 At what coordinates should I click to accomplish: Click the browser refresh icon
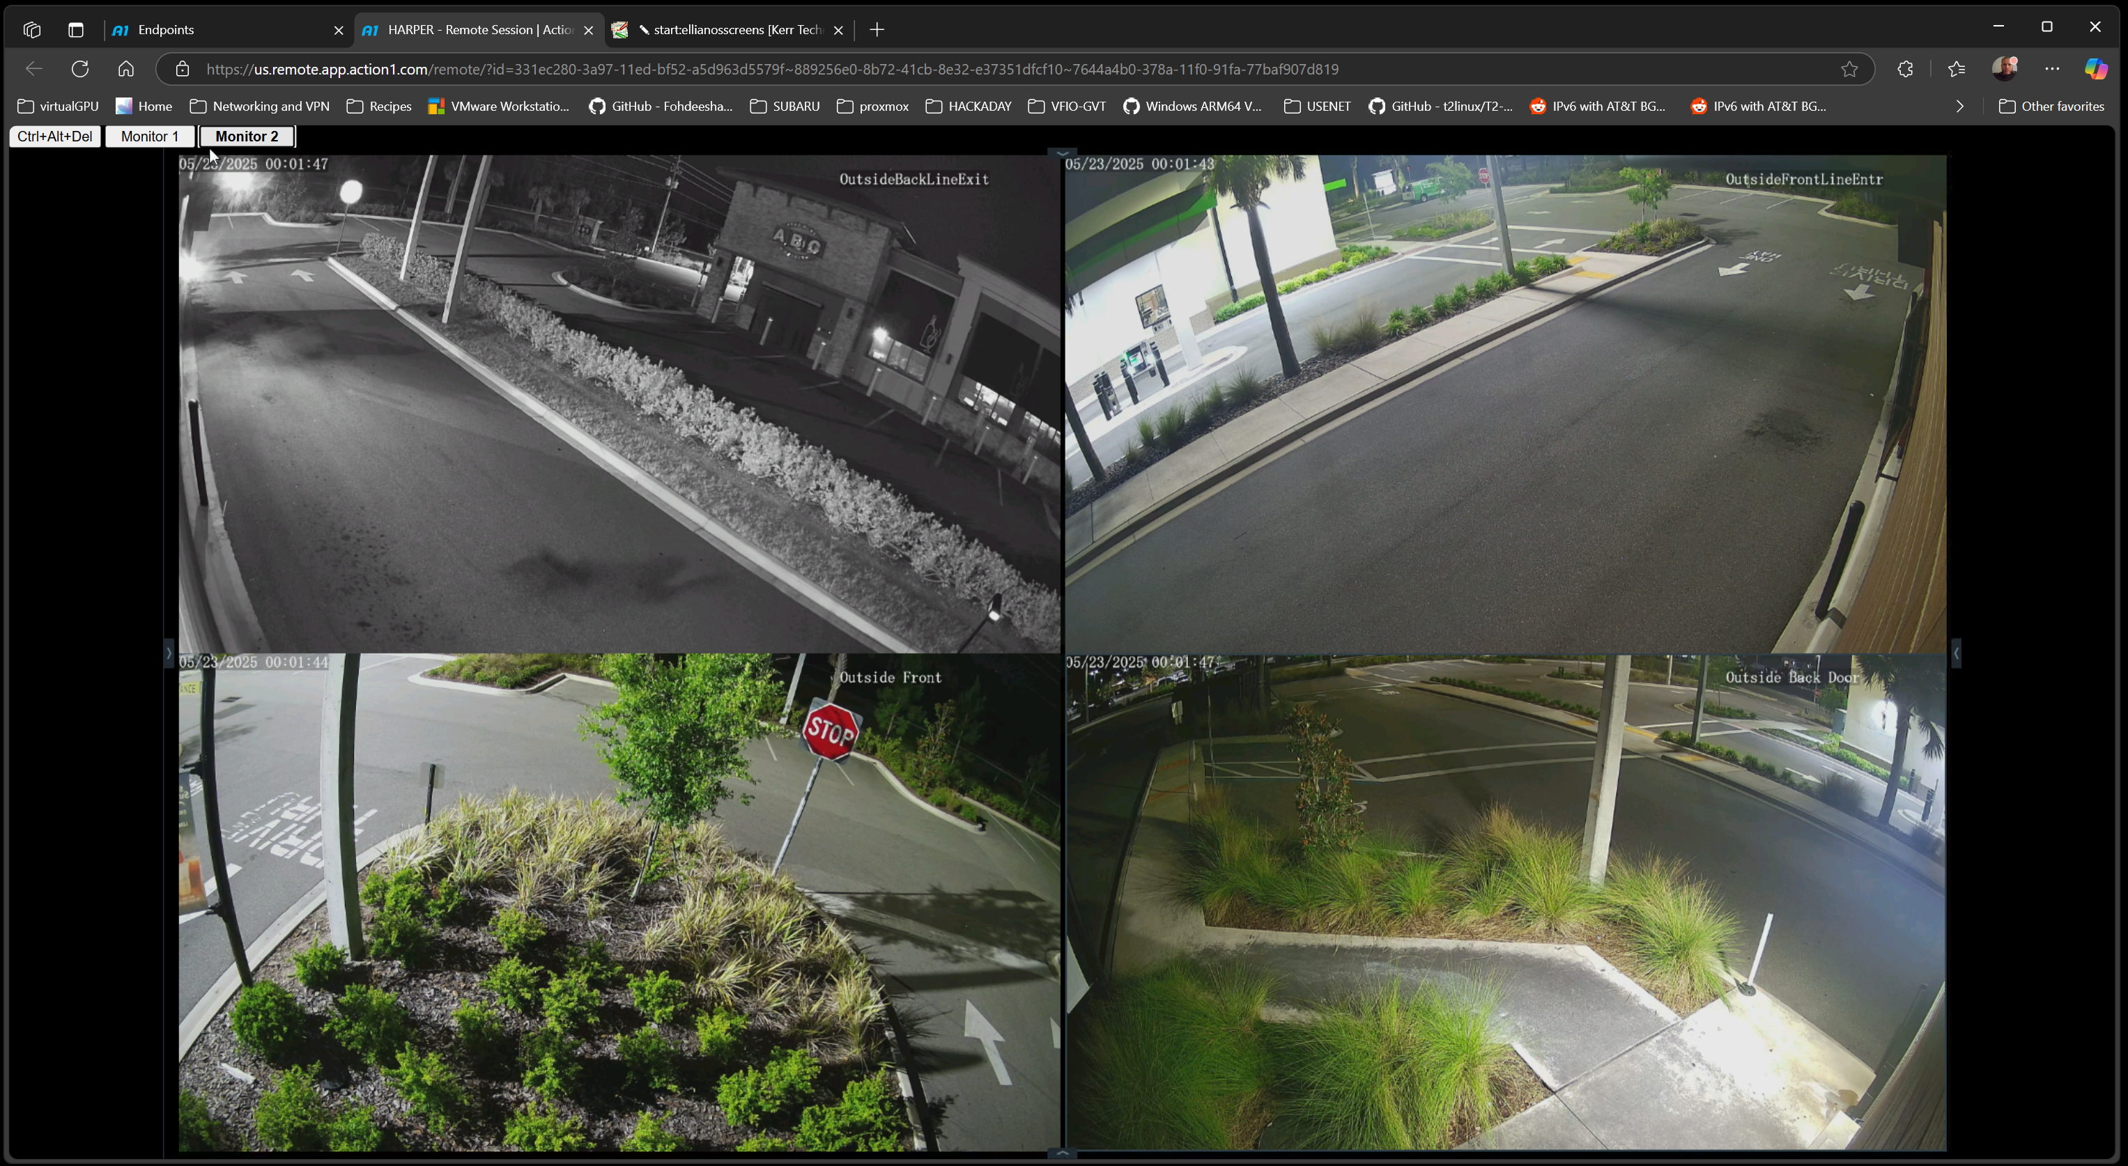point(80,70)
